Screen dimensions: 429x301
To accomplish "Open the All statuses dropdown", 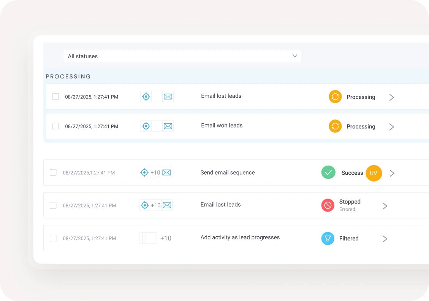I will (182, 56).
